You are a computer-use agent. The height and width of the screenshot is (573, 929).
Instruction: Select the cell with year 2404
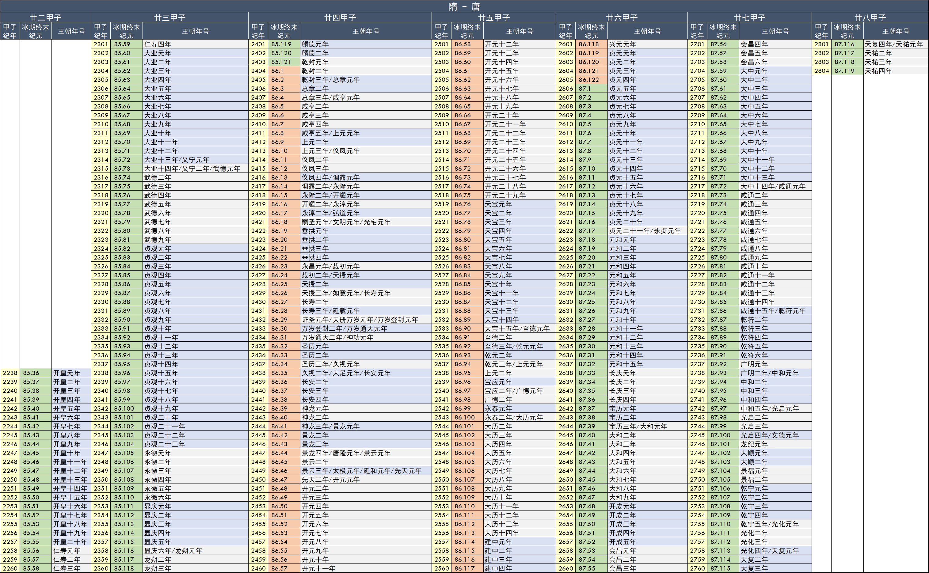tap(258, 71)
